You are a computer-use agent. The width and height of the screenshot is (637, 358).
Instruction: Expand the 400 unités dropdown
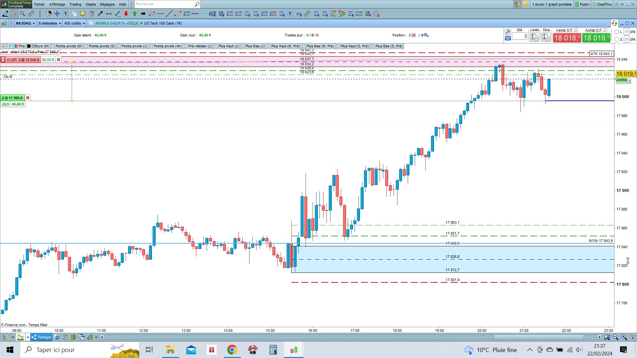[75, 23]
